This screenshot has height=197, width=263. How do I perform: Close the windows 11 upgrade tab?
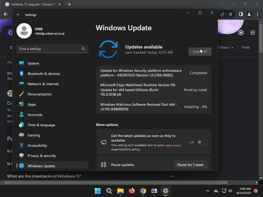60,4
